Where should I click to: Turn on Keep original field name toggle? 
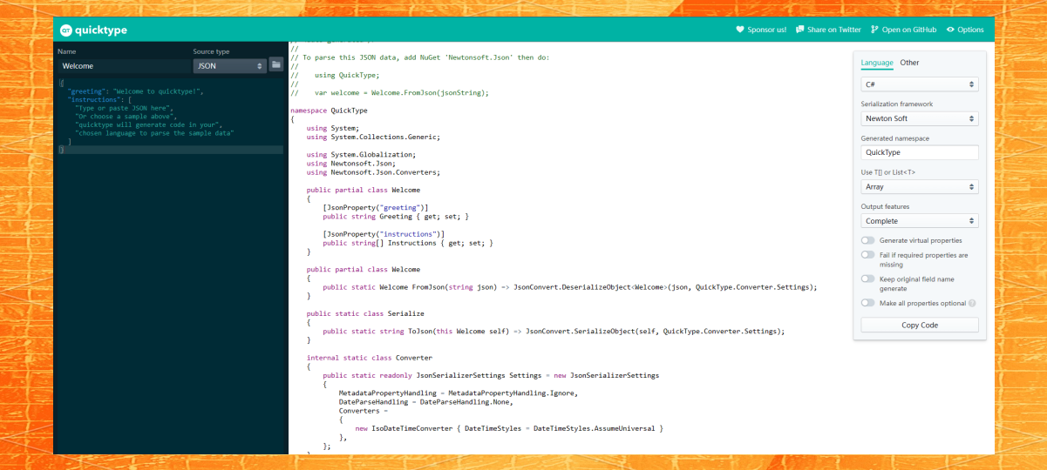click(867, 279)
